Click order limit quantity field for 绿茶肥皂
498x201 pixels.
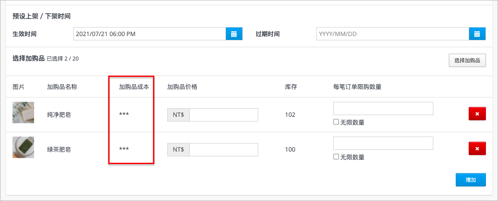[383, 143]
